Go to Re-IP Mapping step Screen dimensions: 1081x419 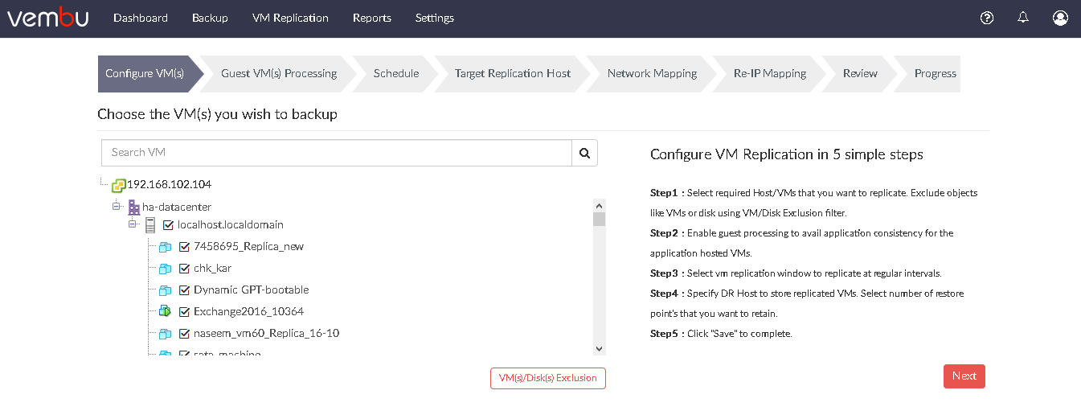point(770,73)
